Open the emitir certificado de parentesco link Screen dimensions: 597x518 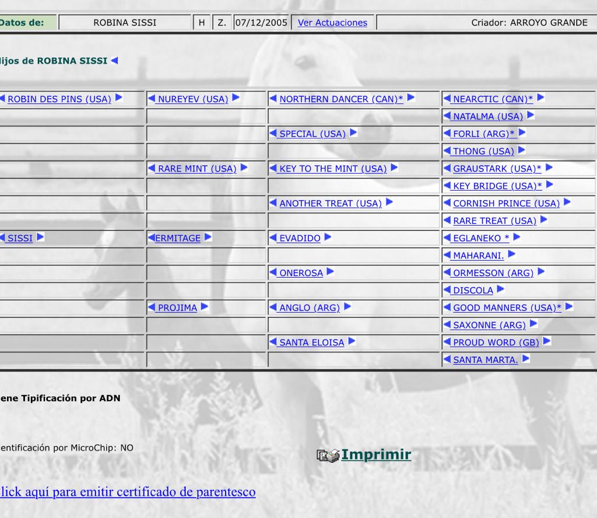127,492
